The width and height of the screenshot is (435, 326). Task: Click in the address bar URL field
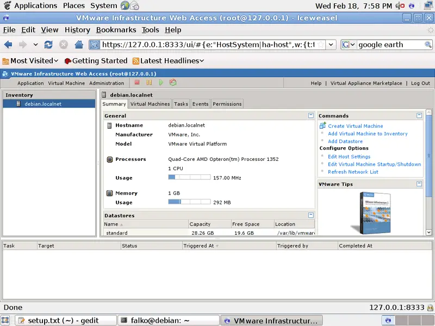pos(208,45)
